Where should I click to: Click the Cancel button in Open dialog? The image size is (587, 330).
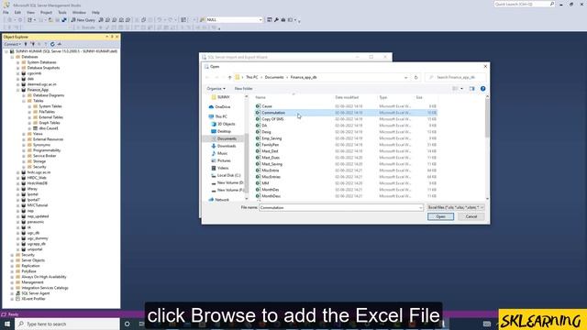pos(471,216)
